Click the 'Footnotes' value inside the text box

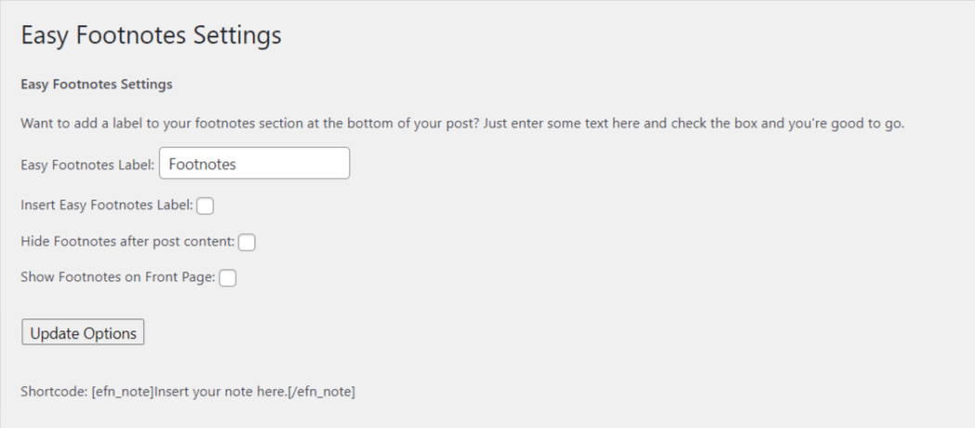pyautogui.click(x=202, y=164)
